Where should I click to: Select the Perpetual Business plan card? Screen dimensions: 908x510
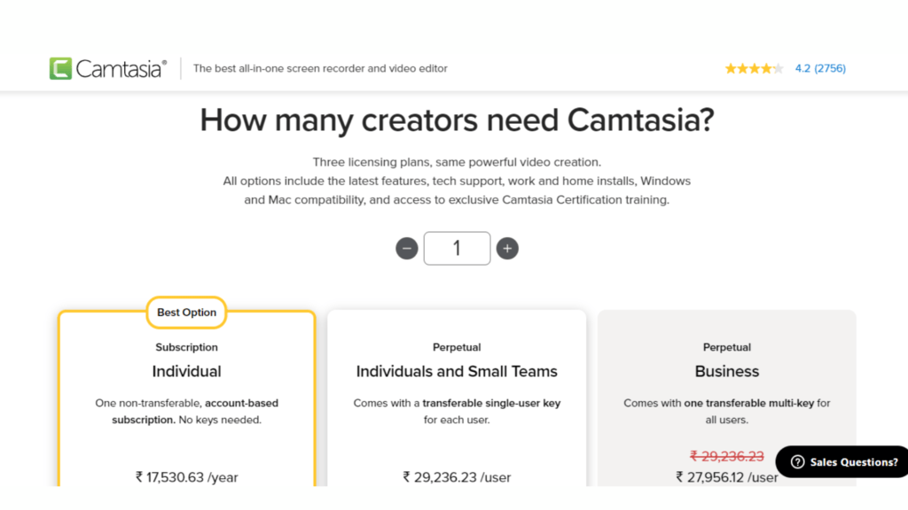(727, 398)
